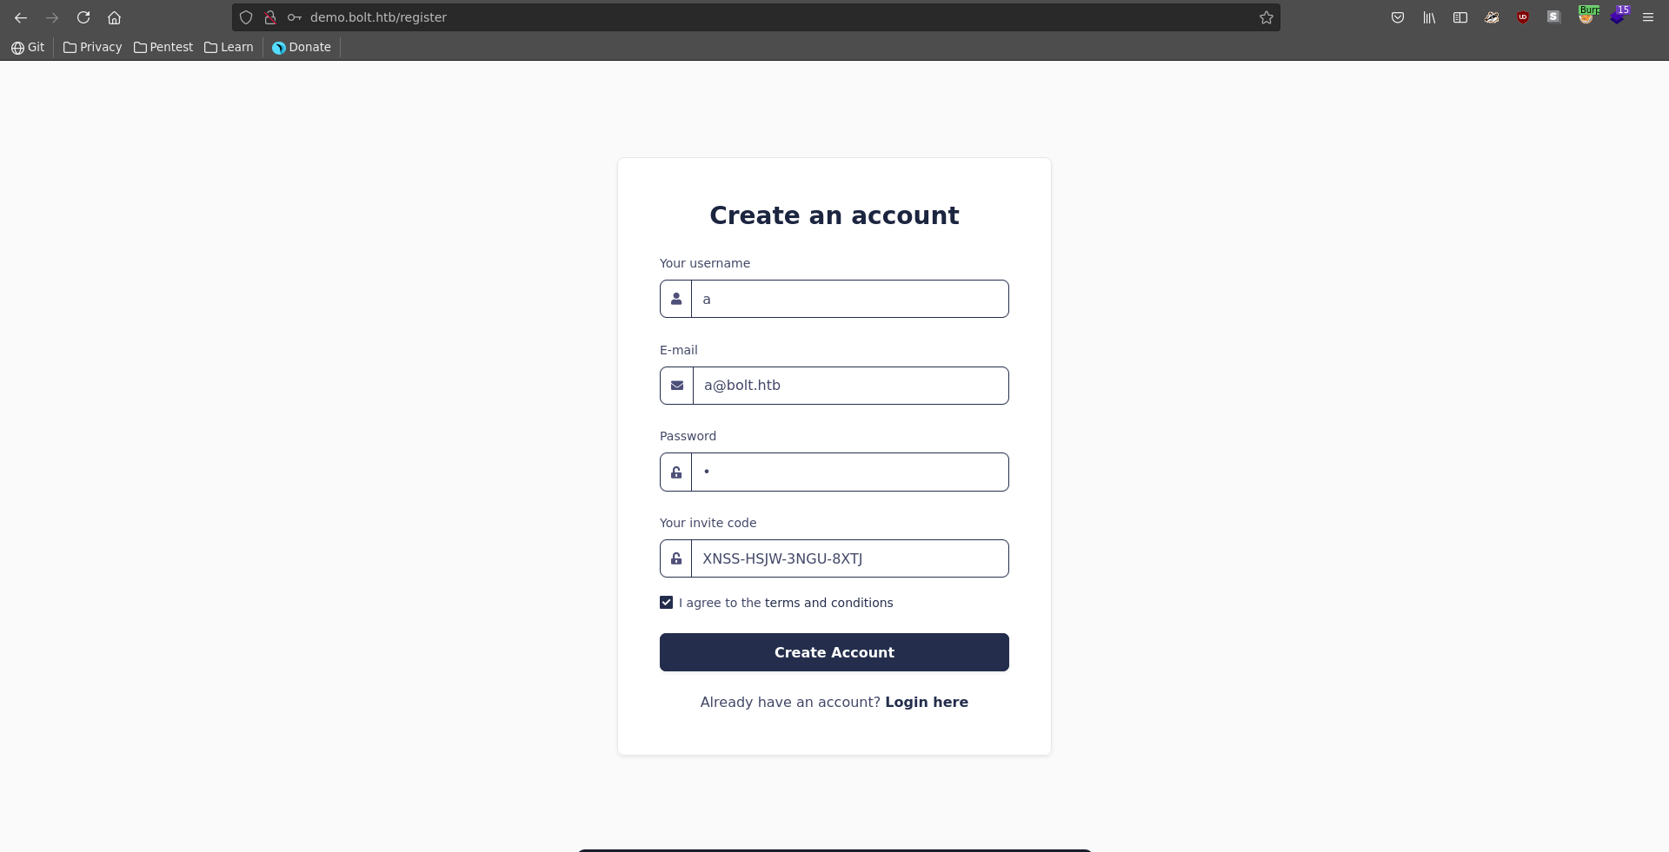Click the uBlock Origin shield icon
Viewport: 1669px width, 852px height.
(x=1523, y=17)
